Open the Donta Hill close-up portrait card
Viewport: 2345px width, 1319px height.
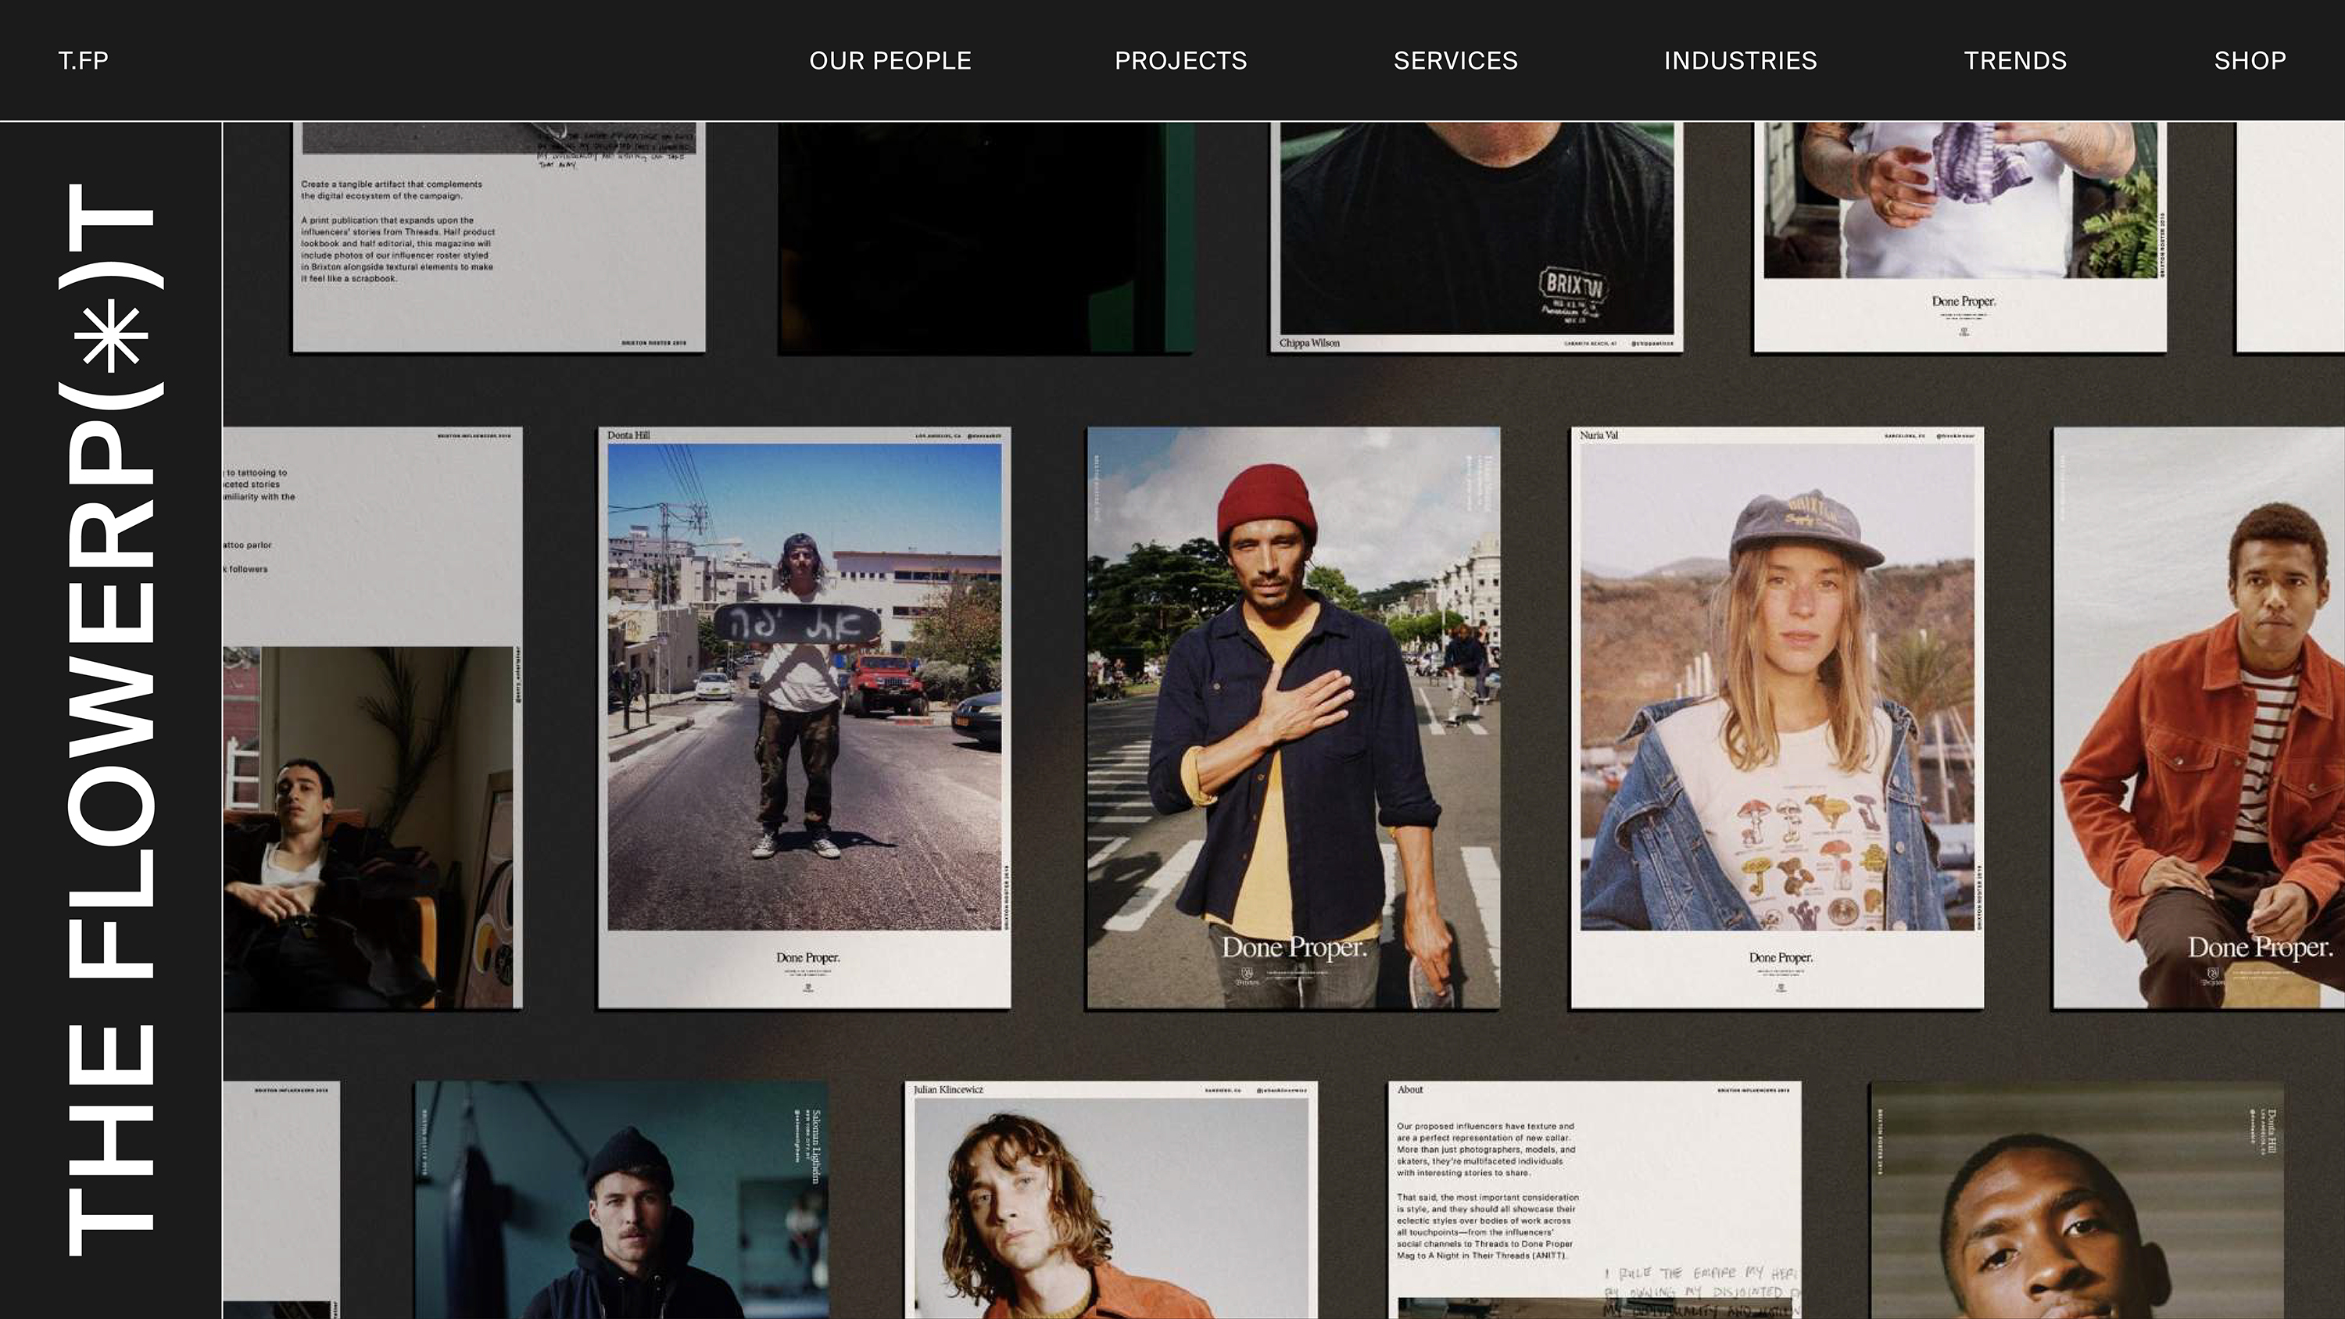click(2076, 1199)
